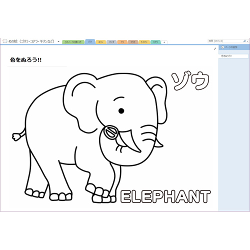Create a new section with the plus tab
The width and height of the screenshot is (250, 250).
tap(164, 42)
